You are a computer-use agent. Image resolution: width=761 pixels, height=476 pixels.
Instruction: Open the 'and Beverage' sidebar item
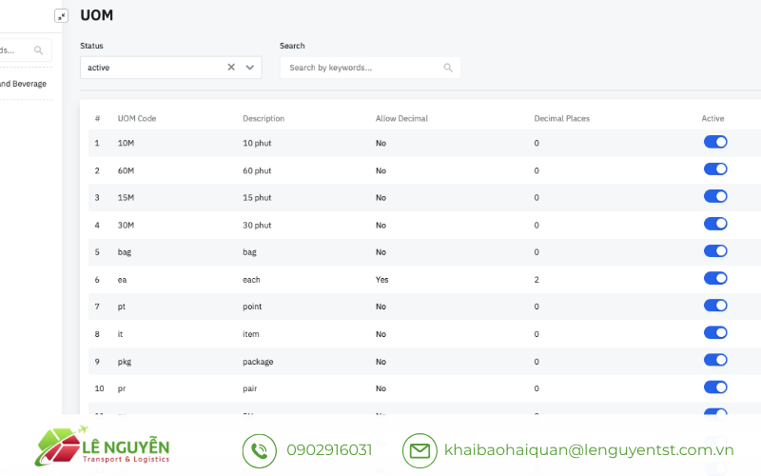click(x=23, y=84)
